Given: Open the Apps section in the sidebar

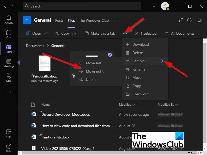Looking at the screenshot, I should coord(9,133).
